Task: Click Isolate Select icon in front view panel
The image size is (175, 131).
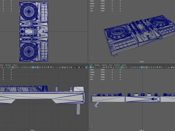Action: pyautogui.click(x=59, y=67)
